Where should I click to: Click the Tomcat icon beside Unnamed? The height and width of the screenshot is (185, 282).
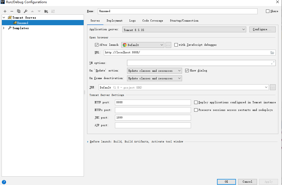tap(15, 23)
